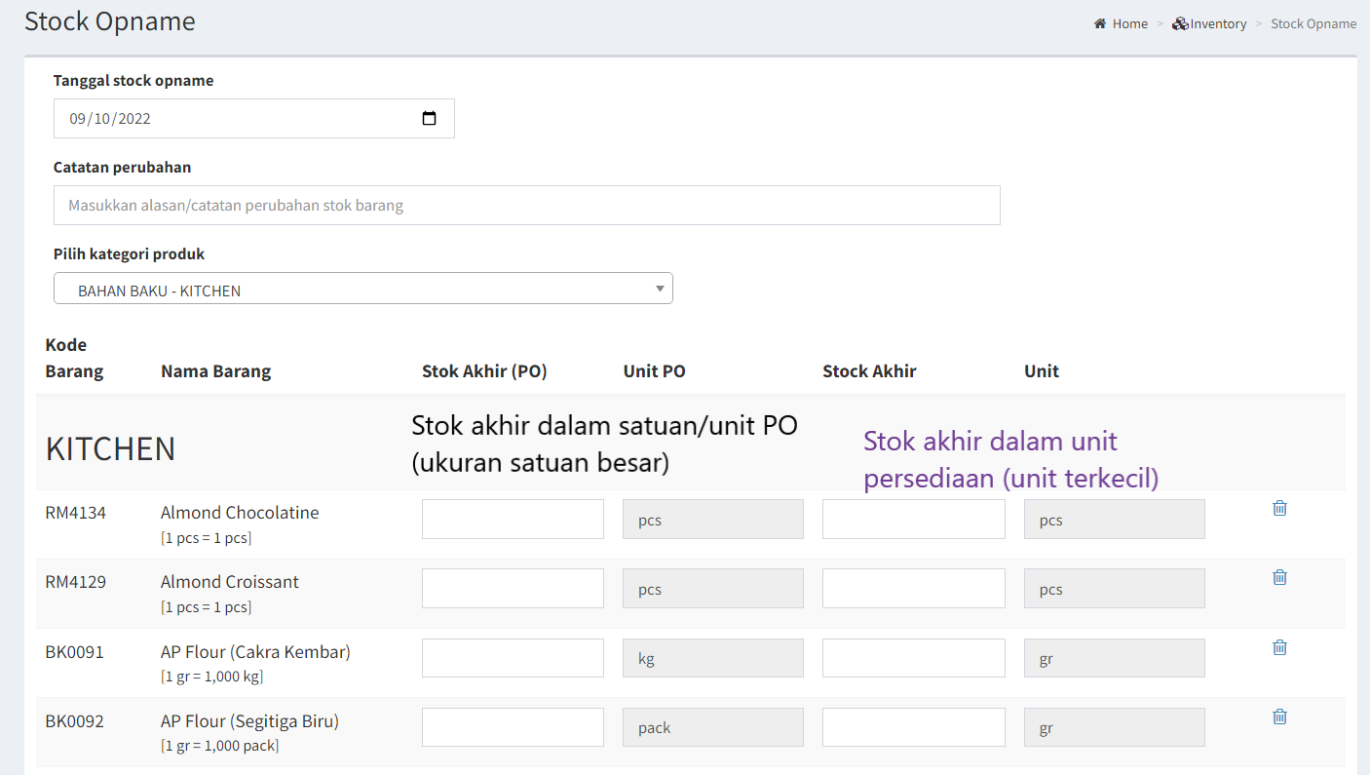The height and width of the screenshot is (775, 1370).
Task: Click the Stok Akhir (PO) column header
Action: pyautogui.click(x=484, y=370)
